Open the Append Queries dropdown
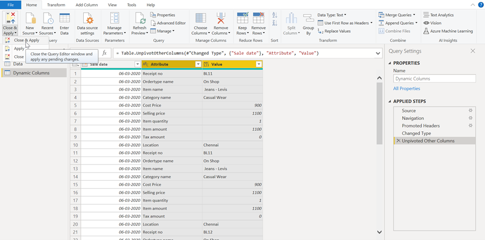This screenshot has height=240, width=485. pyautogui.click(x=398, y=23)
